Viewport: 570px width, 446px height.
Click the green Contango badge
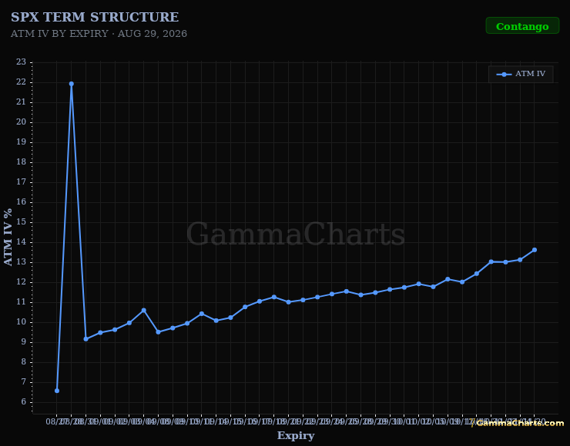522,26
